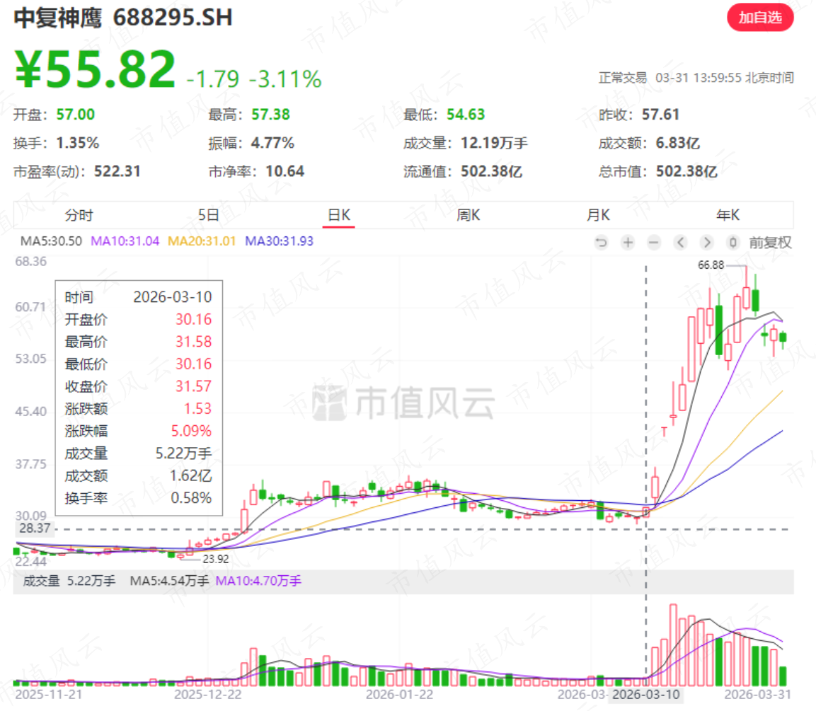816x711 pixels.
Task: Click the 成交量 value 12.19万手
Action: click(x=495, y=143)
